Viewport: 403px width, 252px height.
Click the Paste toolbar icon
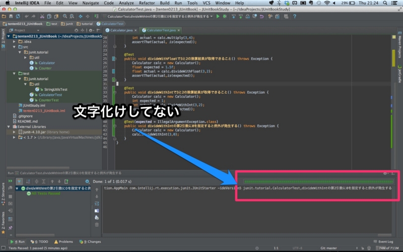click(x=56, y=17)
